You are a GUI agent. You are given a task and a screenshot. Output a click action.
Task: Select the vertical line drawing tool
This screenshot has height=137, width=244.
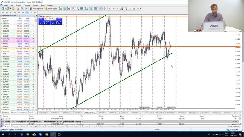point(109,8)
